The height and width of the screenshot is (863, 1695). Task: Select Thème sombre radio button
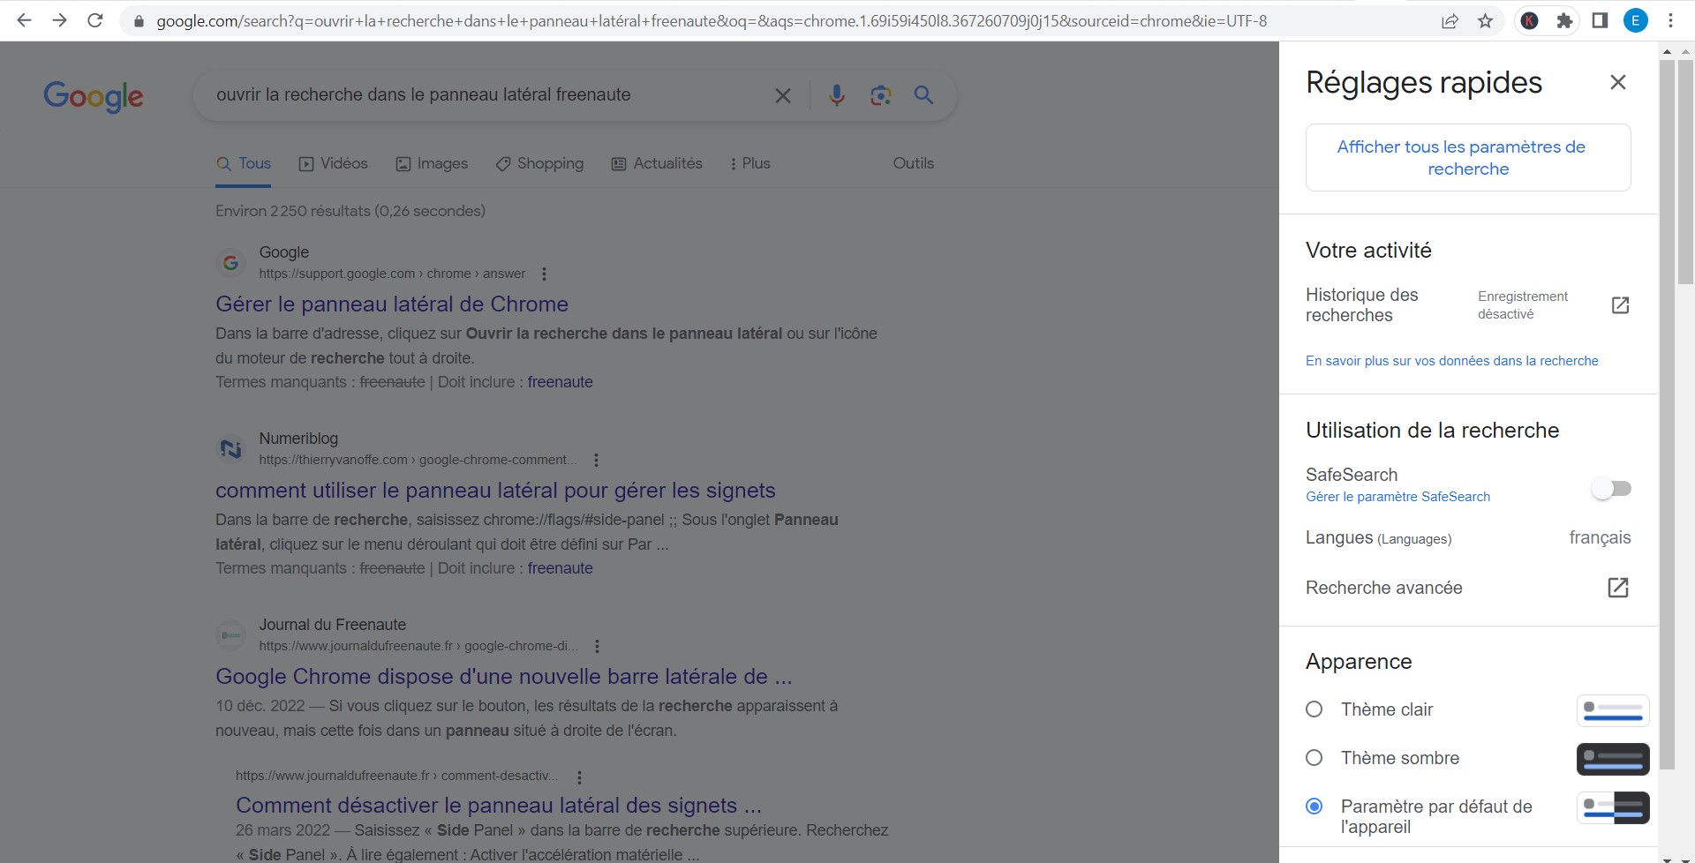pyautogui.click(x=1315, y=758)
